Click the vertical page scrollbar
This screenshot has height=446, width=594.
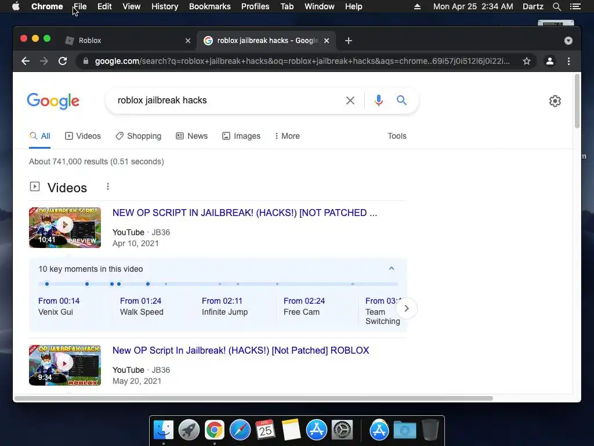(577, 101)
